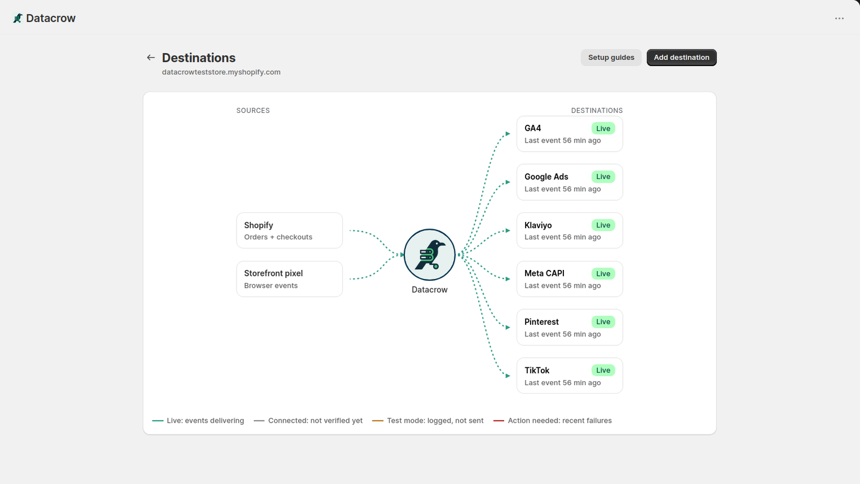Go back using the left arrow
Image resolution: width=860 pixels, height=484 pixels.
[x=151, y=58]
